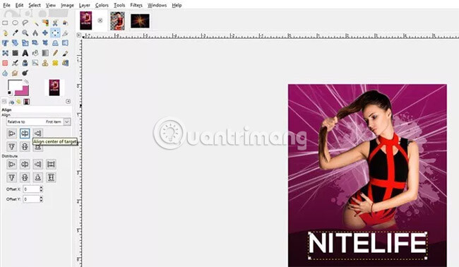Image resolution: width=459 pixels, height=267 pixels.
Task: Open the Layer menu
Action: pyautogui.click(x=84, y=5)
